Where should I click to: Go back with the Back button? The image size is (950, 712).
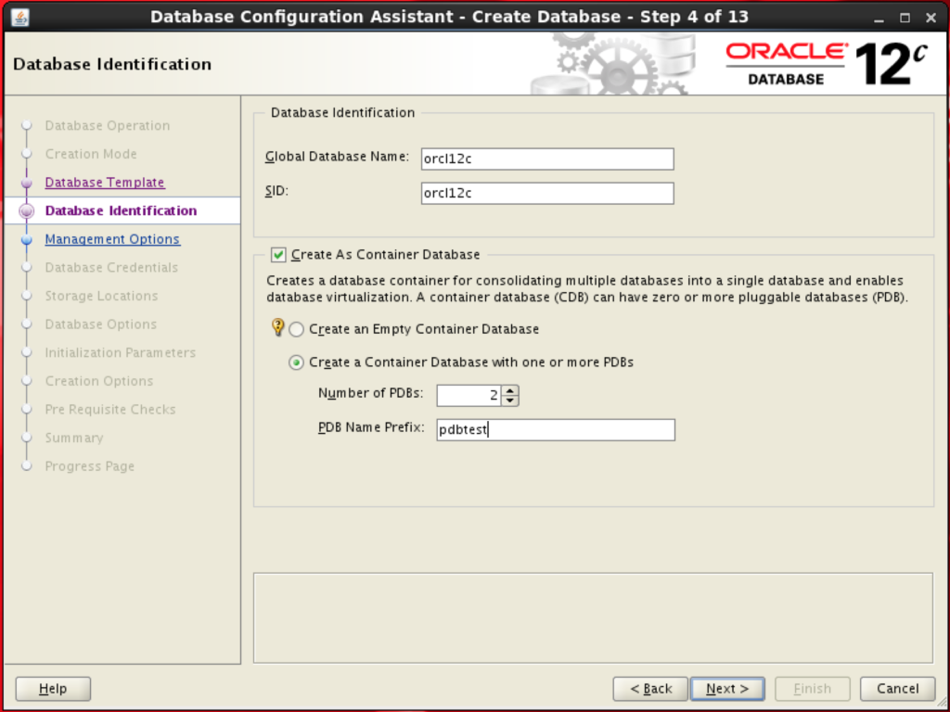coord(650,689)
